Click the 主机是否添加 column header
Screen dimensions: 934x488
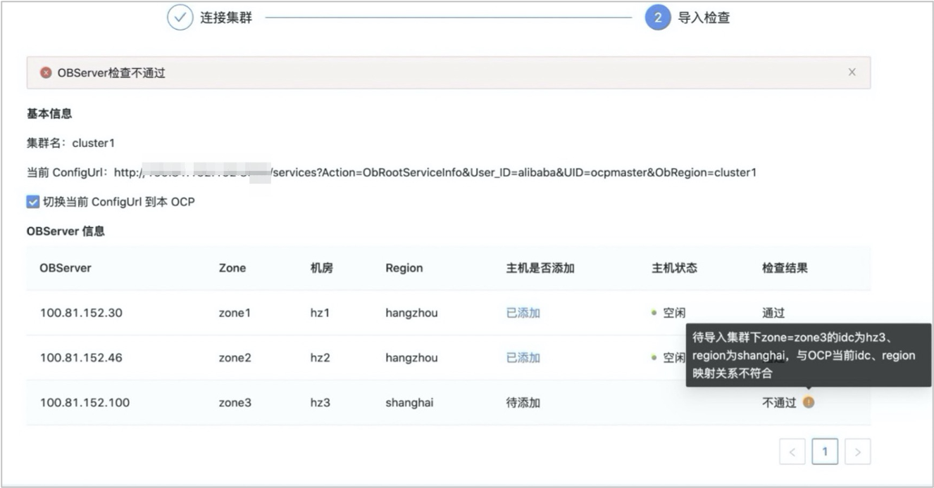click(540, 268)
